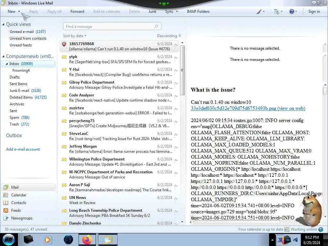This screenshot has width=328, height=246.
Task: Click envelope icon of UN News message
Action: (64, 198)
